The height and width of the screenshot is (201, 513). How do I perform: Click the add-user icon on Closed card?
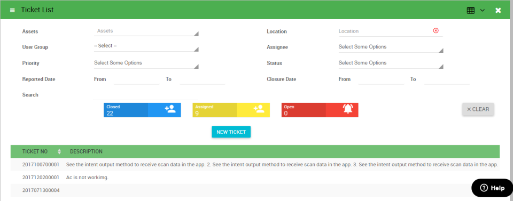point(170,109)
